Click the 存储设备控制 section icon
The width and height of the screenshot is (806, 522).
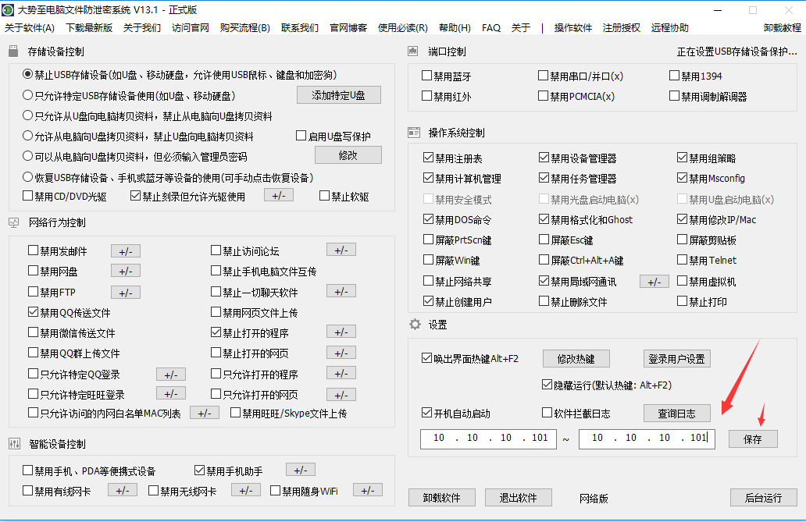tap(13, 51)
